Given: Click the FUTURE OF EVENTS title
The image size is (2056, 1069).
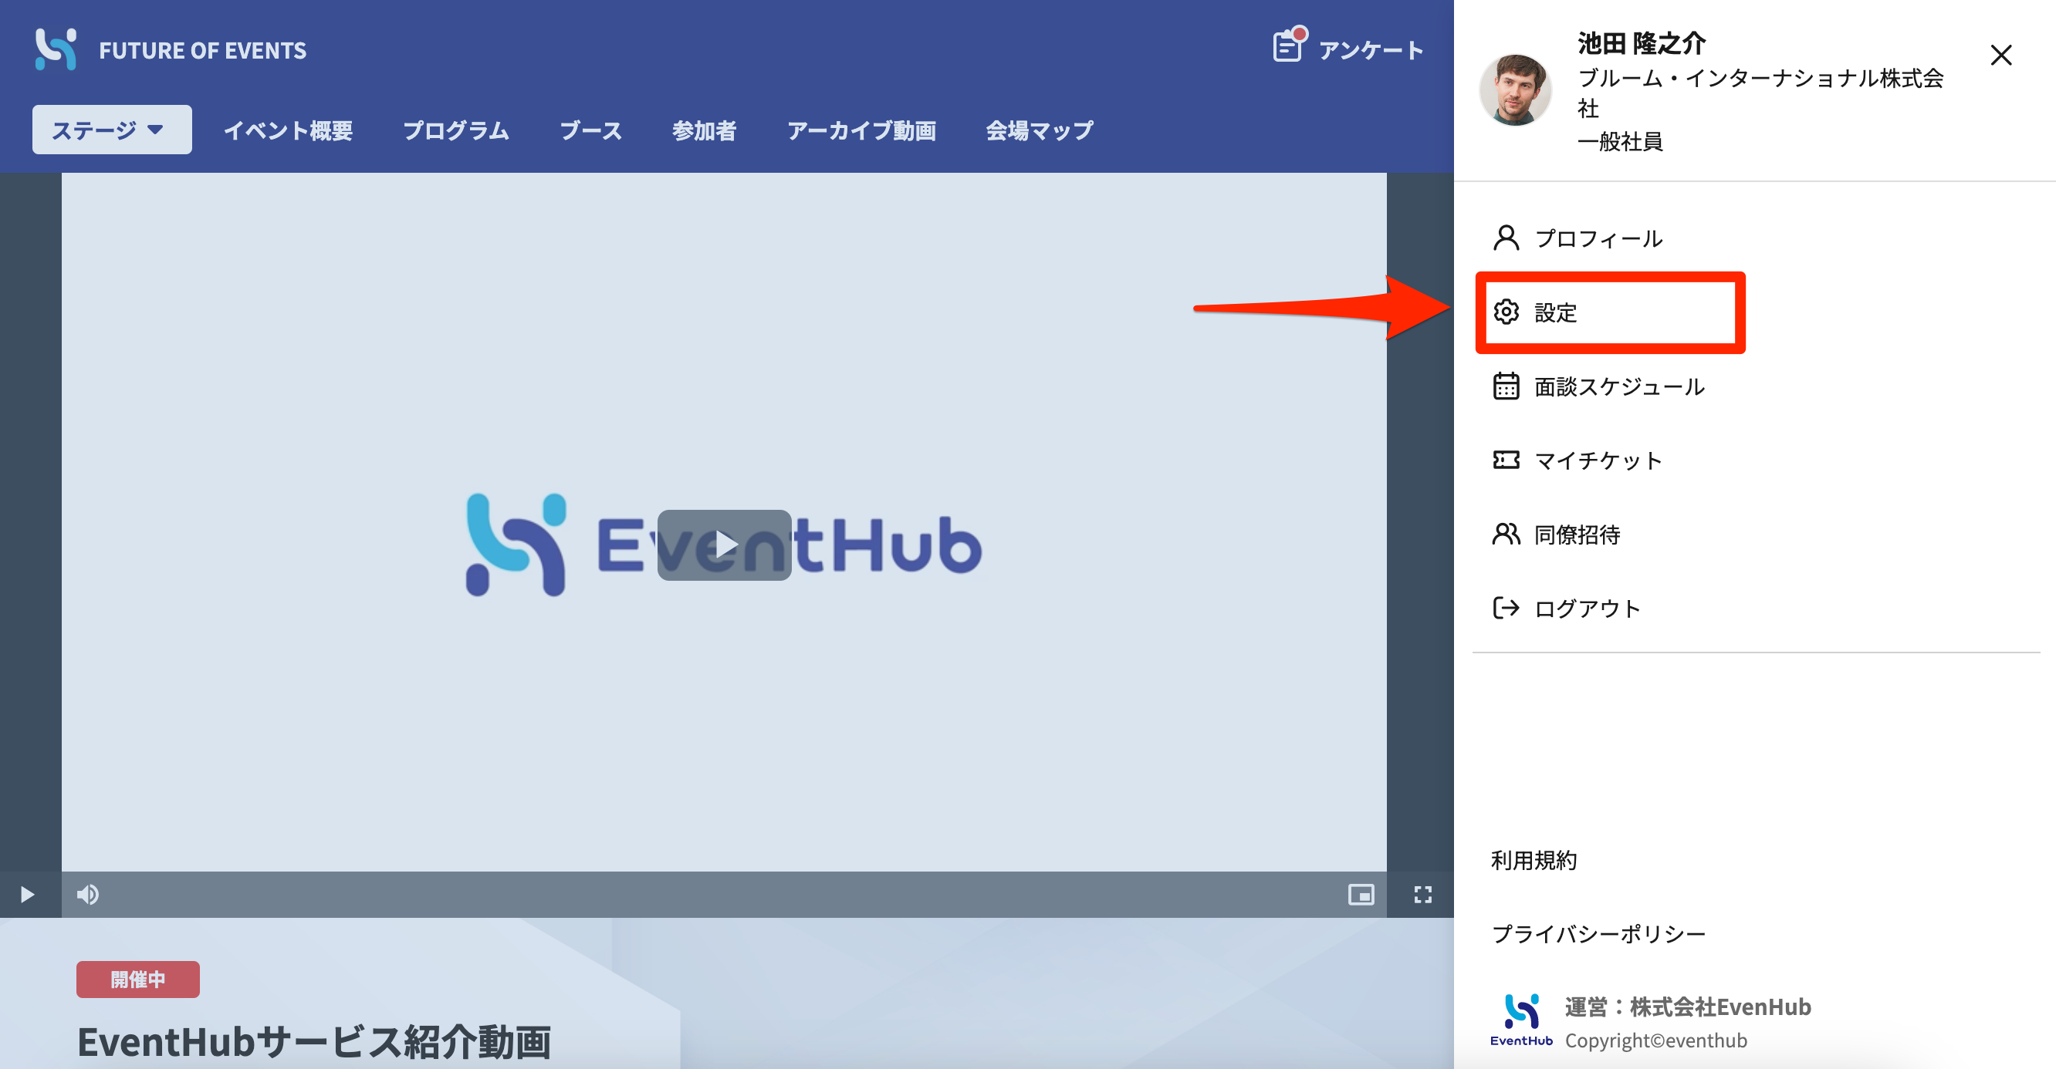Looking at the screenshot, I should coord(203,50).
